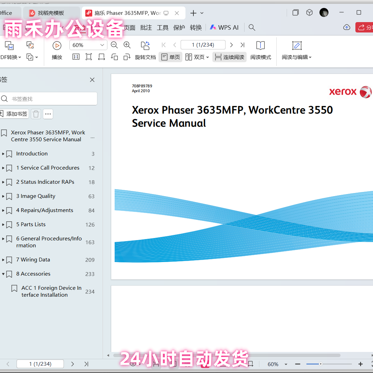Click the Play slideshow icon
This screenshot has width=373, height=373.
[57, 46]
